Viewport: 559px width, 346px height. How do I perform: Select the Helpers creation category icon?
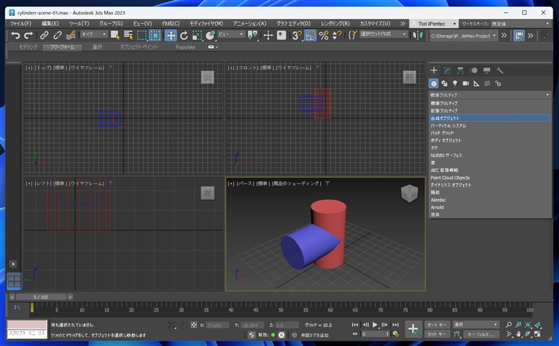click(x=477, y=83)
